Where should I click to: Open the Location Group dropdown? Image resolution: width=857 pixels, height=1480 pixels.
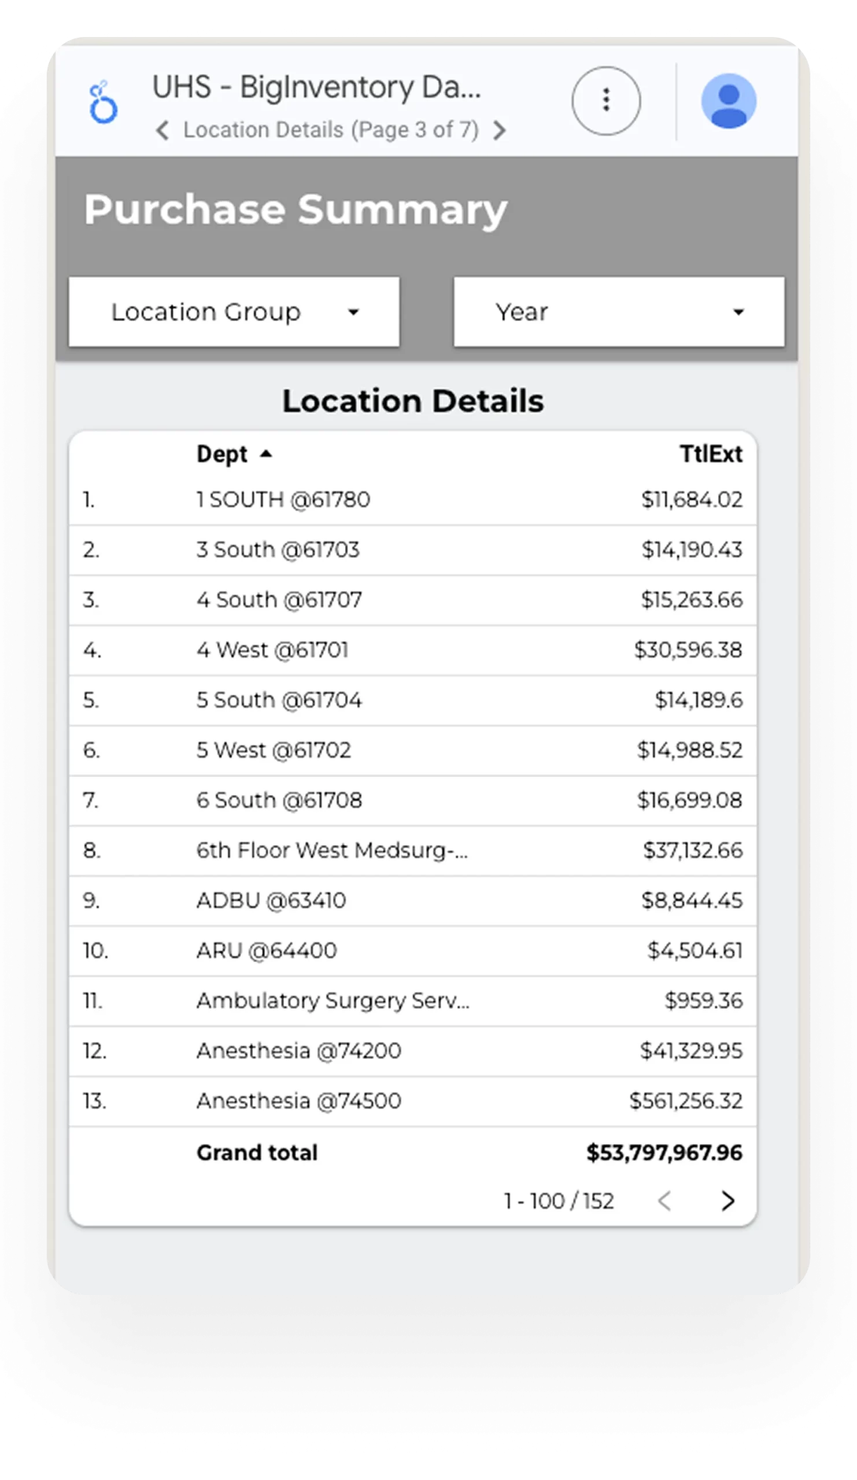pyautogui.click(x=234, y=312)
